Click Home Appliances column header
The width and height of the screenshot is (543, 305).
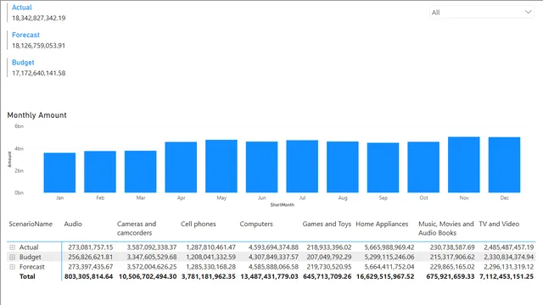382,224
